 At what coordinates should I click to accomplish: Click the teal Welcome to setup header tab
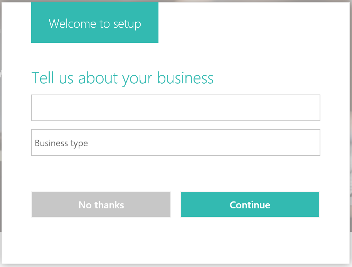pos(95,24)
